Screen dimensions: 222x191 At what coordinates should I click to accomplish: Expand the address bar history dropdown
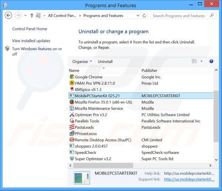(x=138, y=16)
